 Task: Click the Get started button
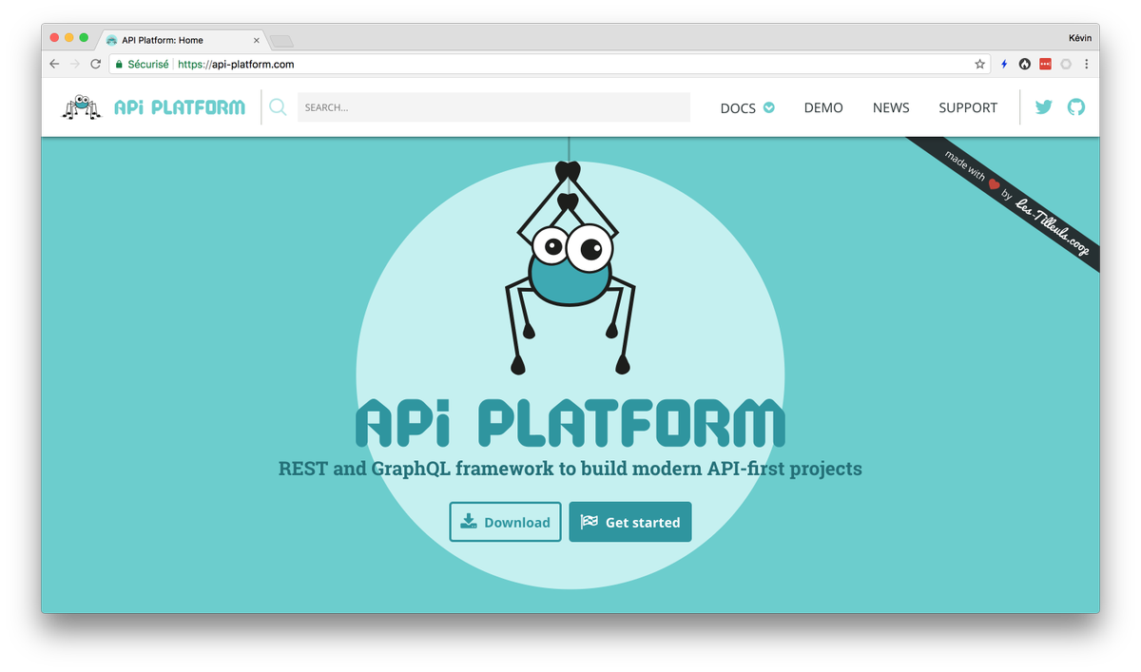(630, 522)
